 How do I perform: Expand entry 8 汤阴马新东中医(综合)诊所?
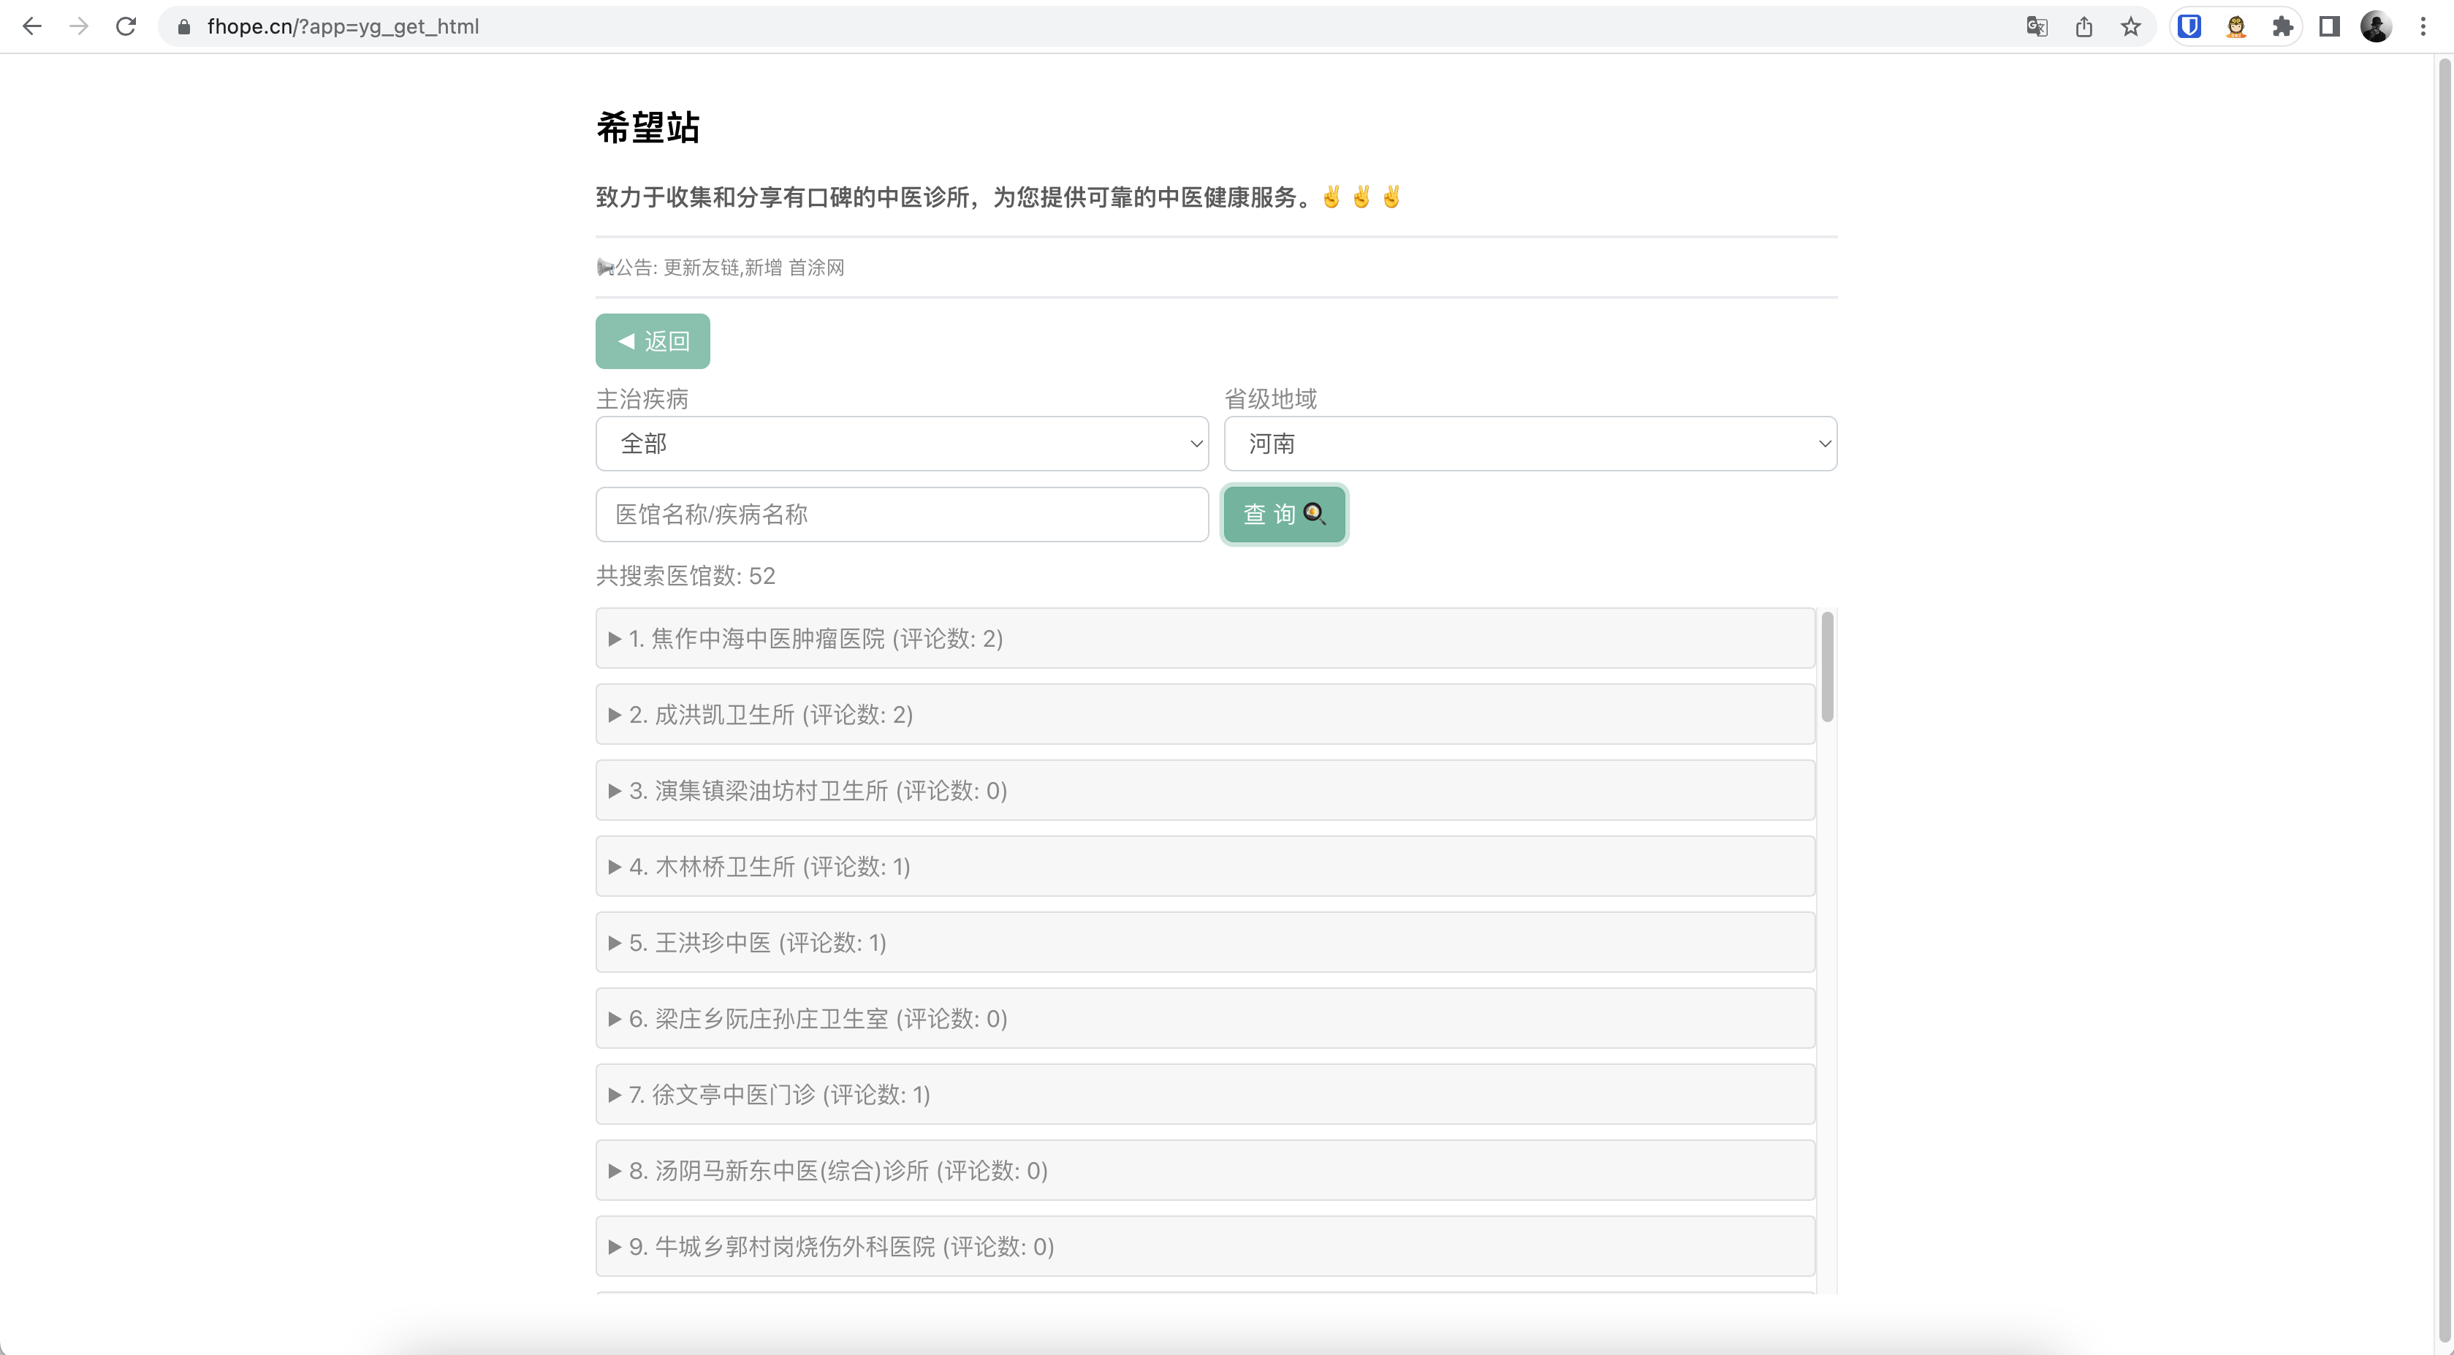[x=1205, y=1171]
